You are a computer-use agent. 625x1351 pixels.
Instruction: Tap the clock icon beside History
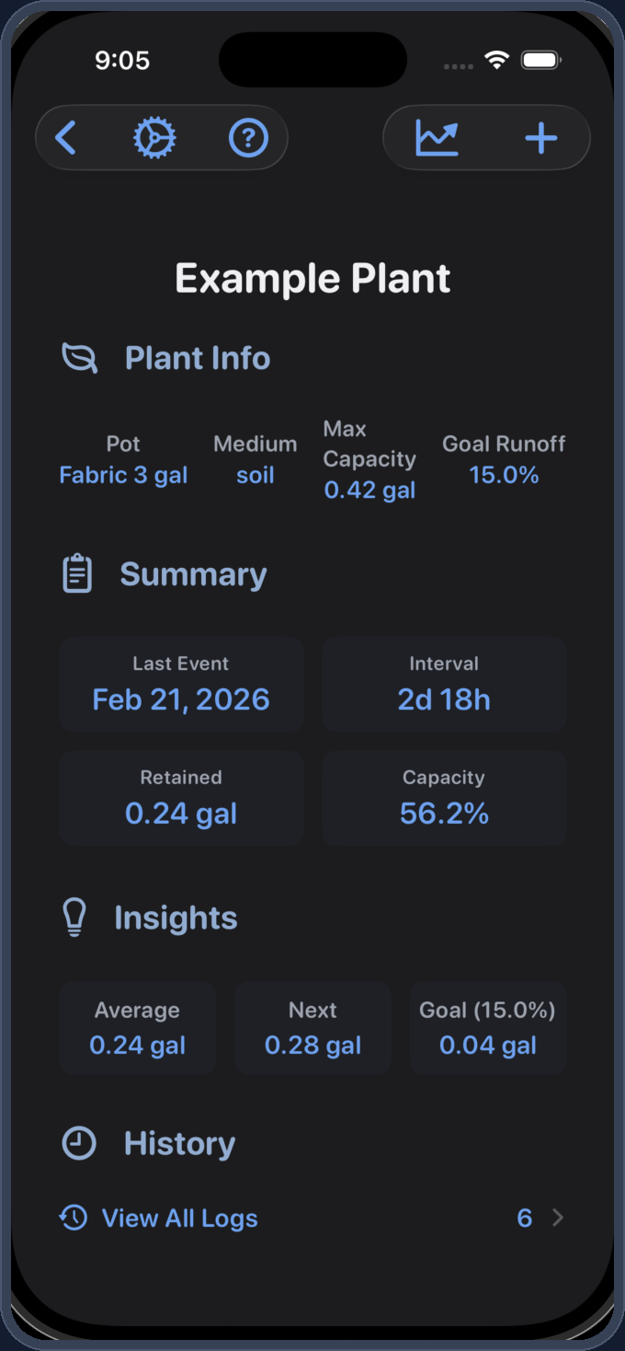point(78,1143)
